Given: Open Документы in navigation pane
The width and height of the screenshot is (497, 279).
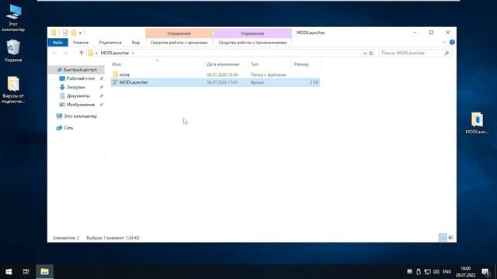Looking at the screenshot, I should pos(78,96).
